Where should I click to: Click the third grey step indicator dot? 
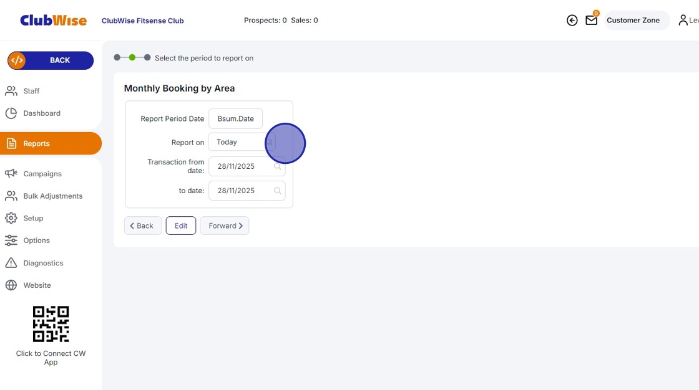pos(147,57)
